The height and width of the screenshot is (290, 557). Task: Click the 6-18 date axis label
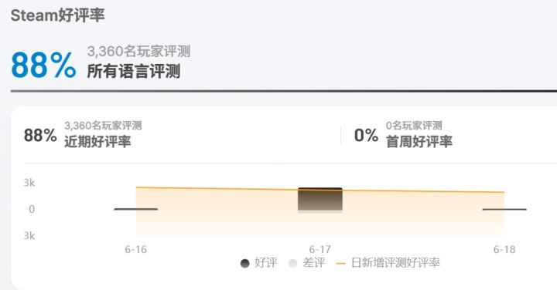pos(504,250)
